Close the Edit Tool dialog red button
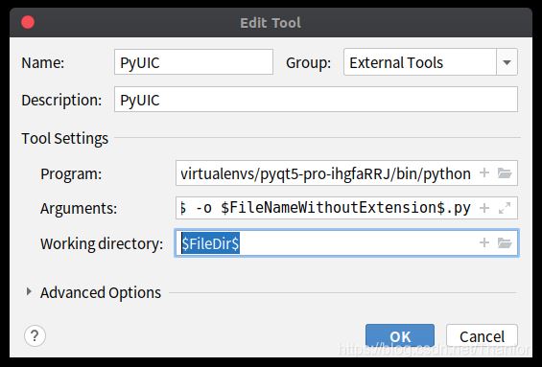Screen dimensions: 542x367 [28, 22]
